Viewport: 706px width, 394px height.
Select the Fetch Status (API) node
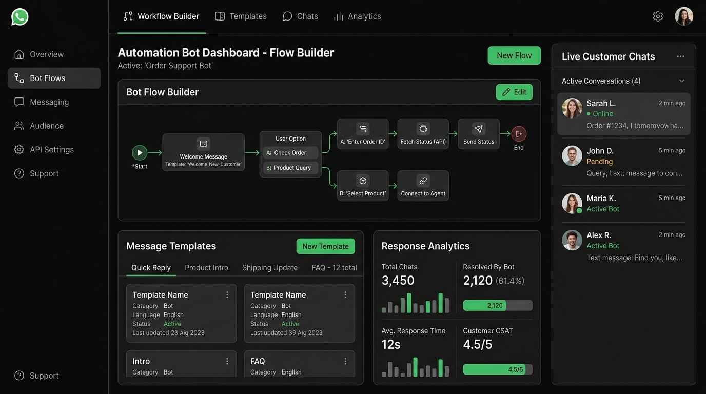(x=423, y=134)
